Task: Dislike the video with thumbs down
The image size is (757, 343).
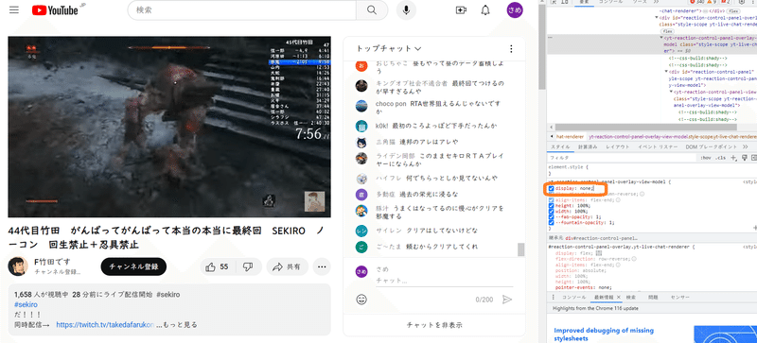Action: pos(248,266)
